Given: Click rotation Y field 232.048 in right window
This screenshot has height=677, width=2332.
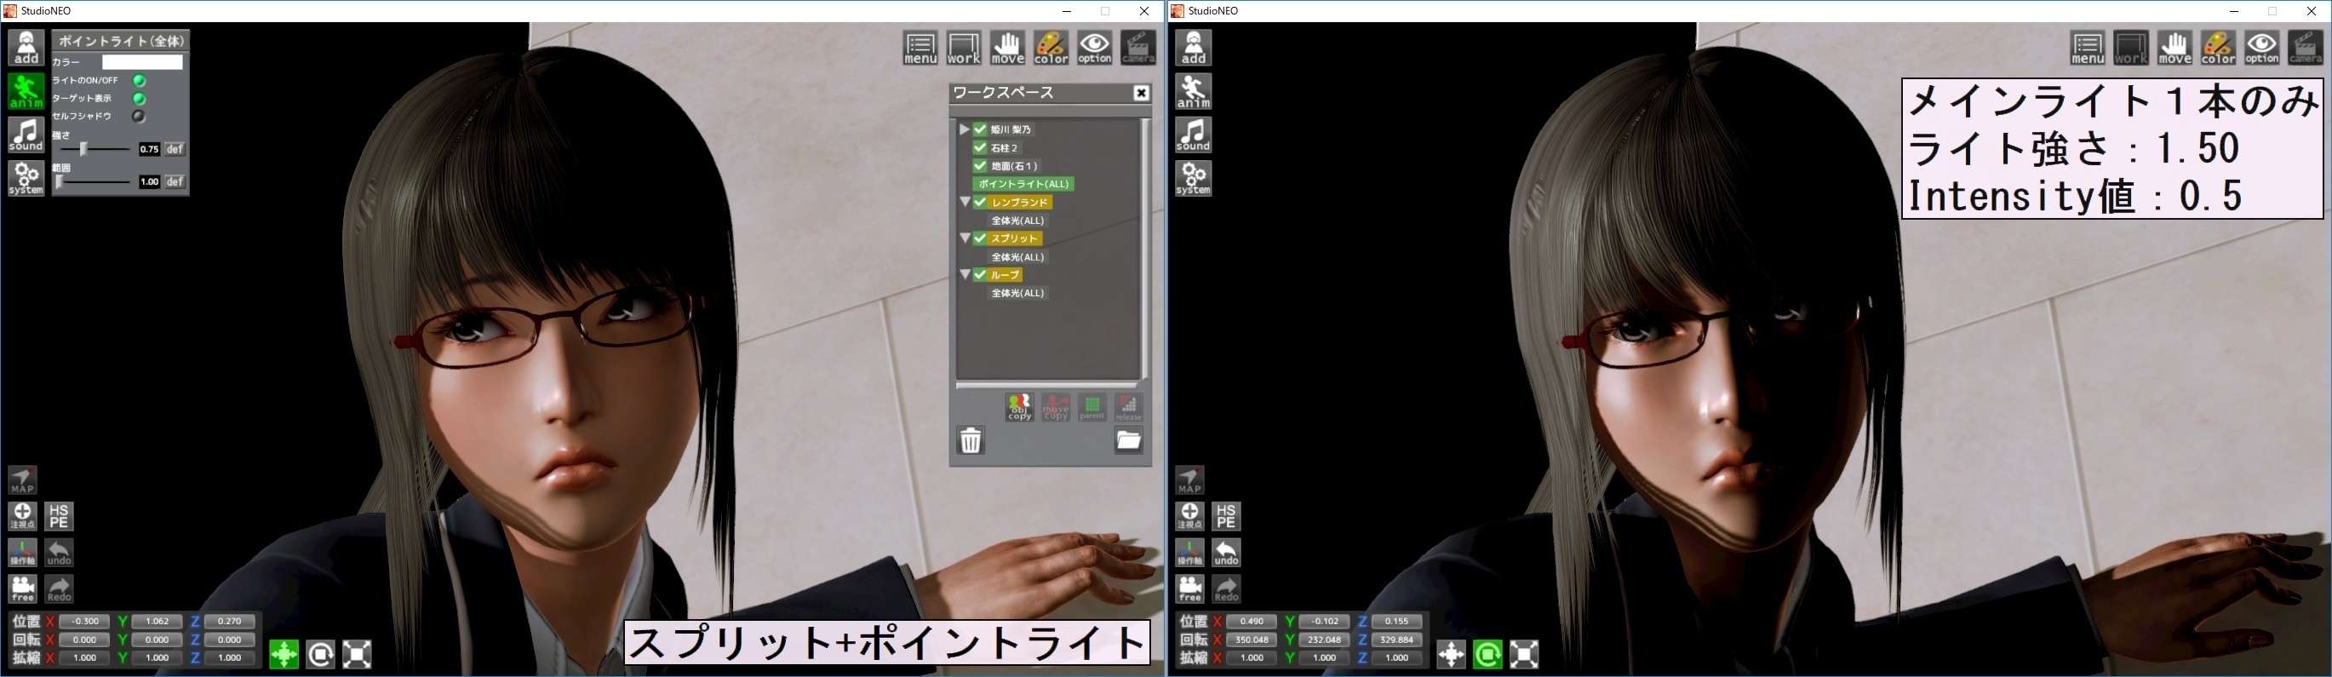Looking at the screenshot, I should point(1324,639).
